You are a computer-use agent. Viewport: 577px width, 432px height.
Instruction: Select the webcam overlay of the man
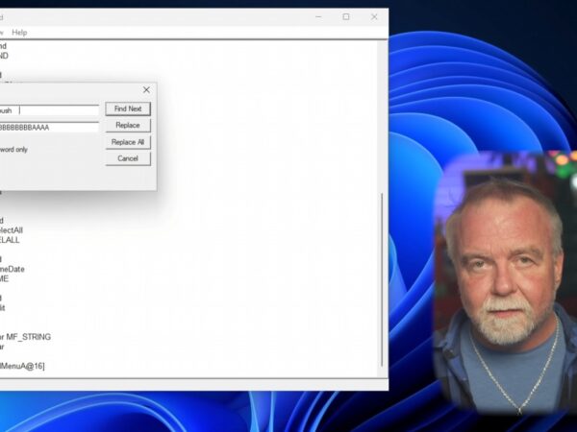pos(505,282)
